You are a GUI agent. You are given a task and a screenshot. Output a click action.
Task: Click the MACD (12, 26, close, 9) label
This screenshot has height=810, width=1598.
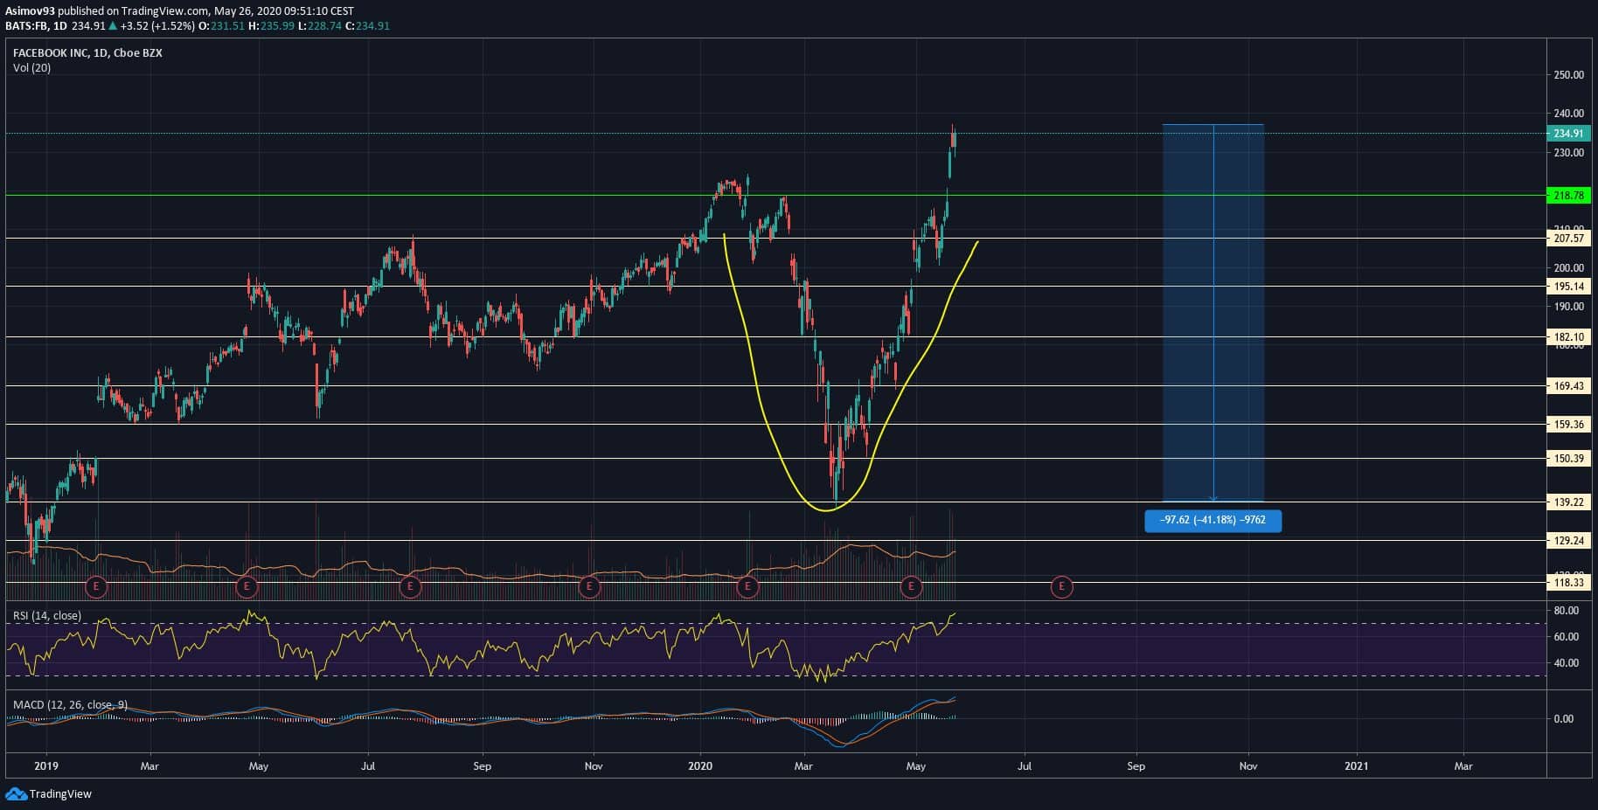pyautogui.click(x=70, y=704)
